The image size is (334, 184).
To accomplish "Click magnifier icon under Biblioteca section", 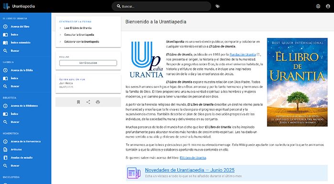I will pos(5,122).
